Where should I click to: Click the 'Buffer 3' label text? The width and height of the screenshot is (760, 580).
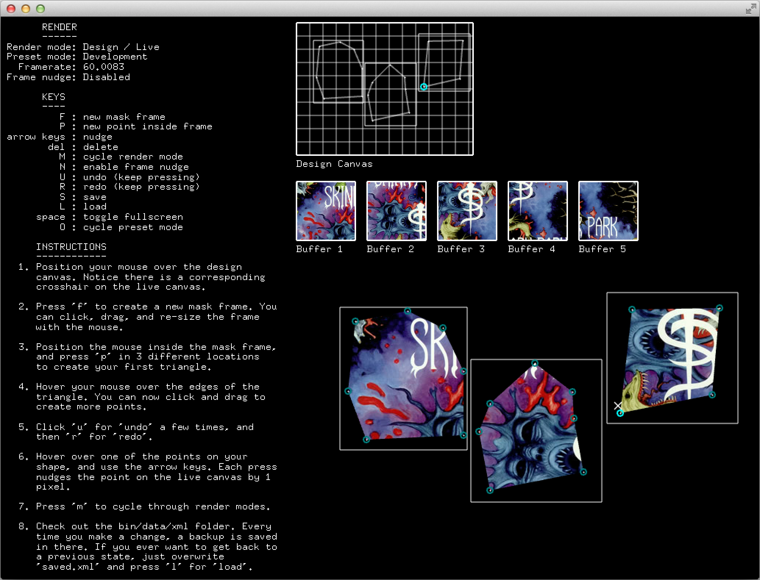pyautogui.click(x=461, y=249)
